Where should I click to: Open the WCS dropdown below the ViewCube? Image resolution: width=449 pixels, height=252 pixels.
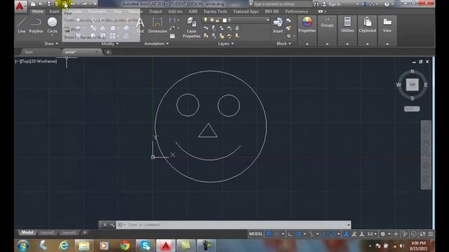tap(412, 109)
